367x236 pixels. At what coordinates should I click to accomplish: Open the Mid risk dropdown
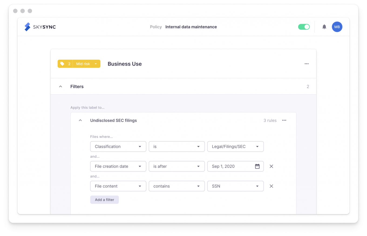click(86, 64)
